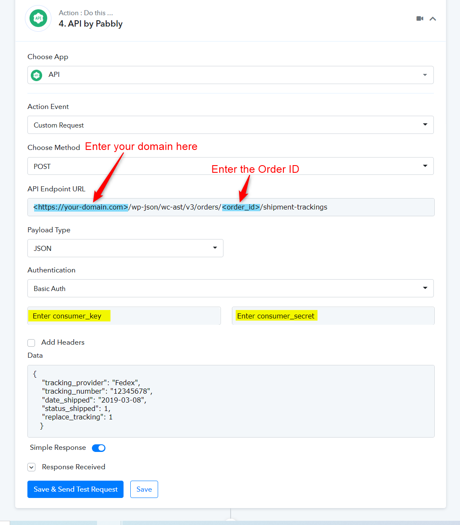
Task: Expand the Response Received section
Action: click(x=32, y=467)
